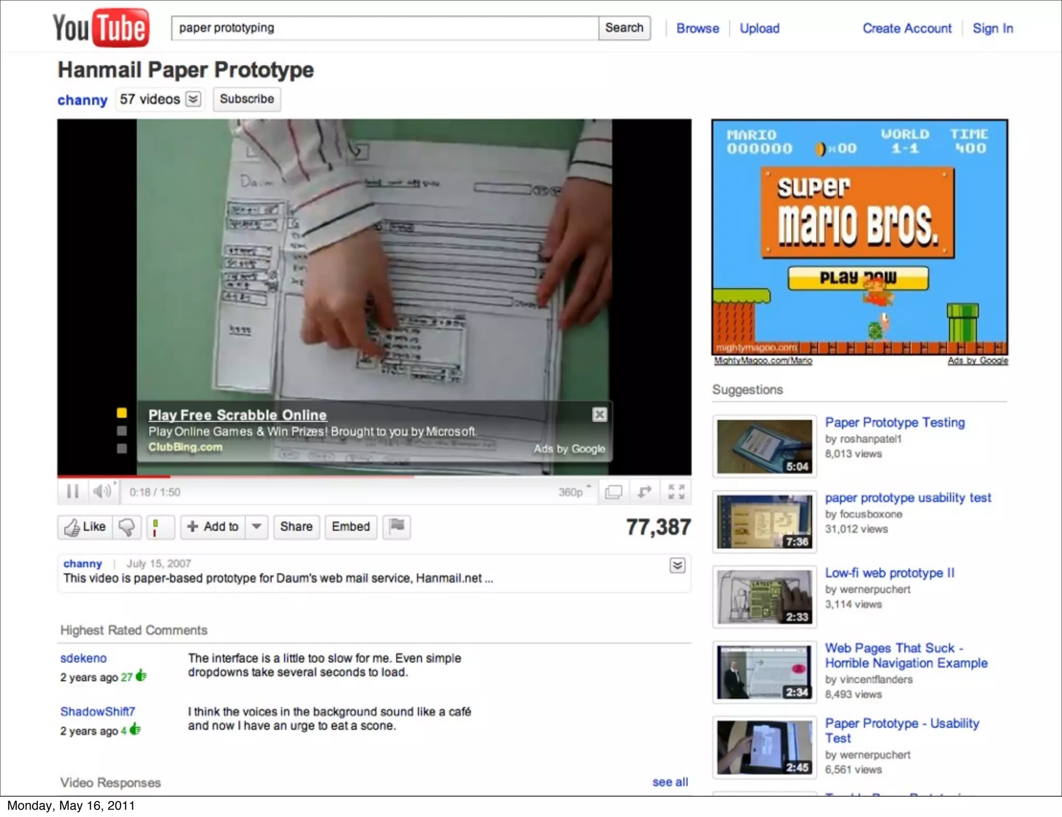Thumbs up ShadowShift7's comment
The height and width of the screenshot is (817, 1062).
coord(135,729)
